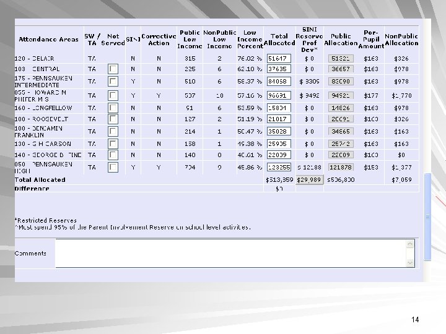Click Howard M Phifer Public Allocation field

point(341,95)
